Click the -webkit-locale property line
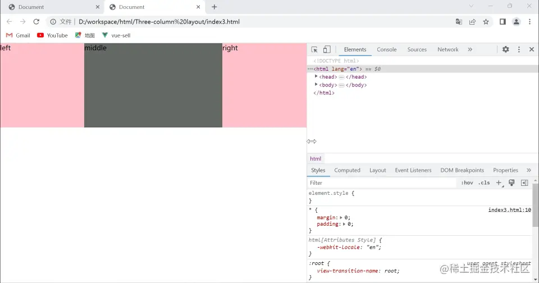The width and height of the screenshot is (539, 283). point(349,247)
